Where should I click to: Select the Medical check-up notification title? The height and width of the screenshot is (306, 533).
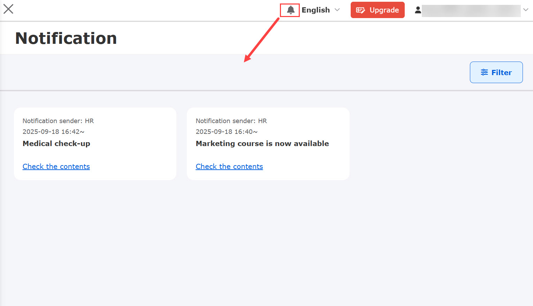(56, 144)
